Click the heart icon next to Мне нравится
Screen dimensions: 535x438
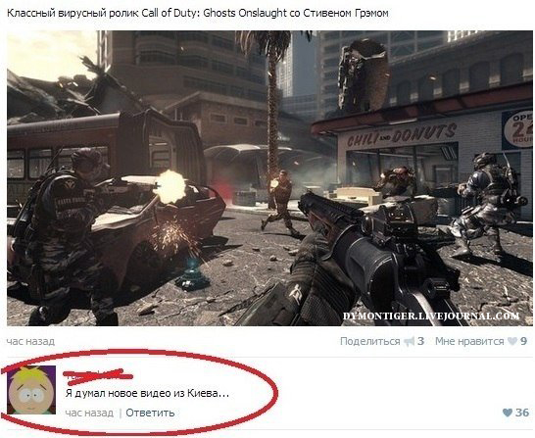[x=512, y=341]
